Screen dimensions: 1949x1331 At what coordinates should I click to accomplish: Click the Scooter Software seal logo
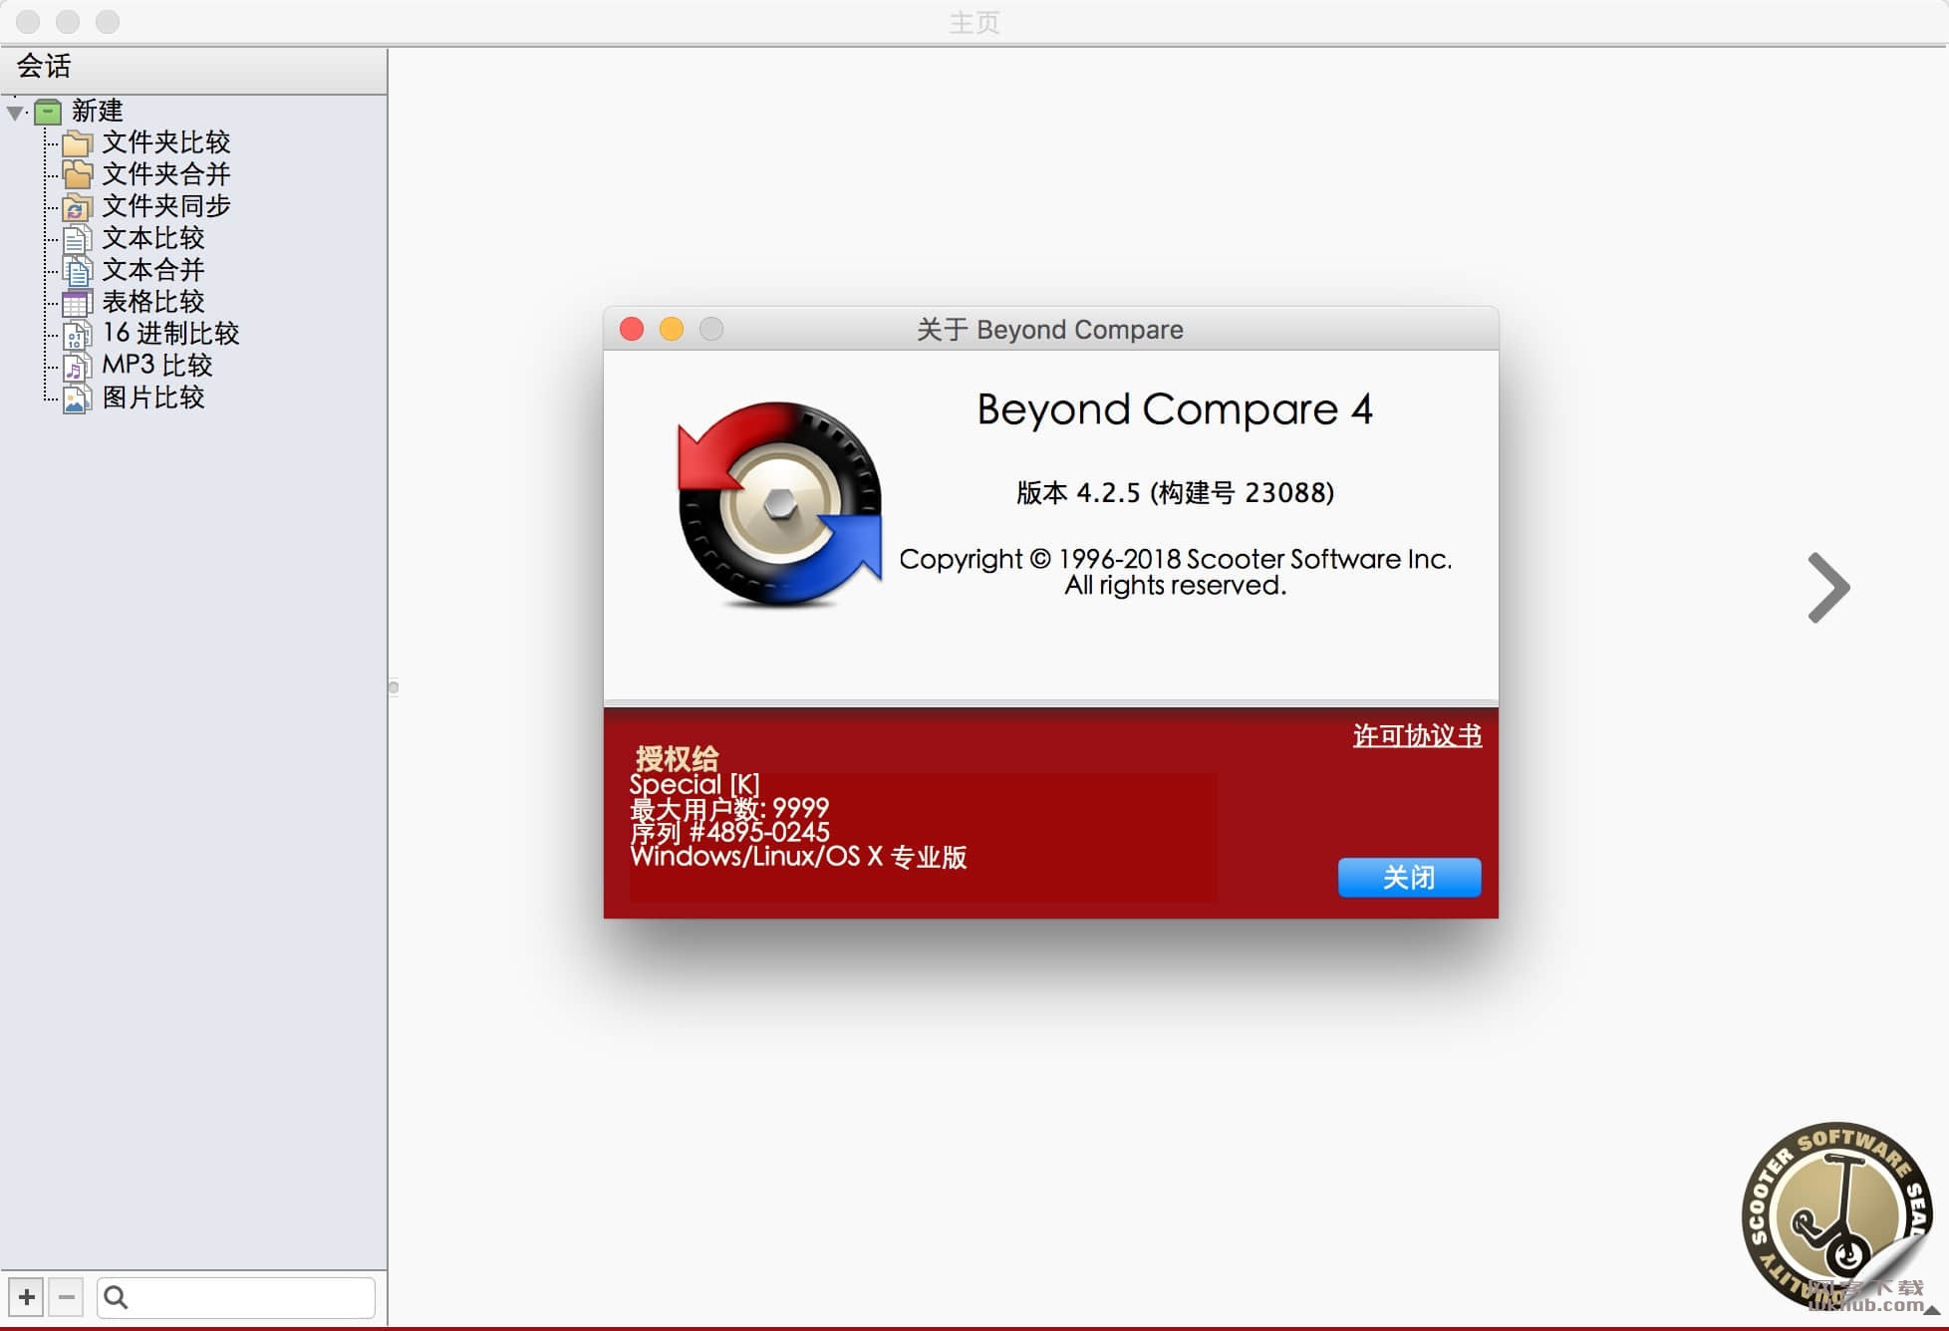[1839, 1217]
